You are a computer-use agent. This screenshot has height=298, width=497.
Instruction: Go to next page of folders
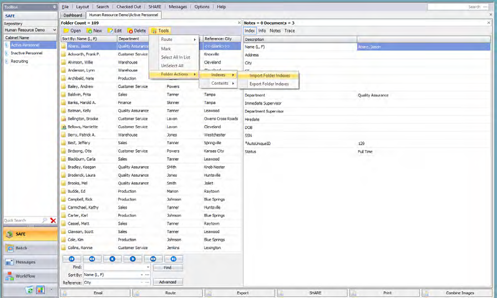point(133,259)
